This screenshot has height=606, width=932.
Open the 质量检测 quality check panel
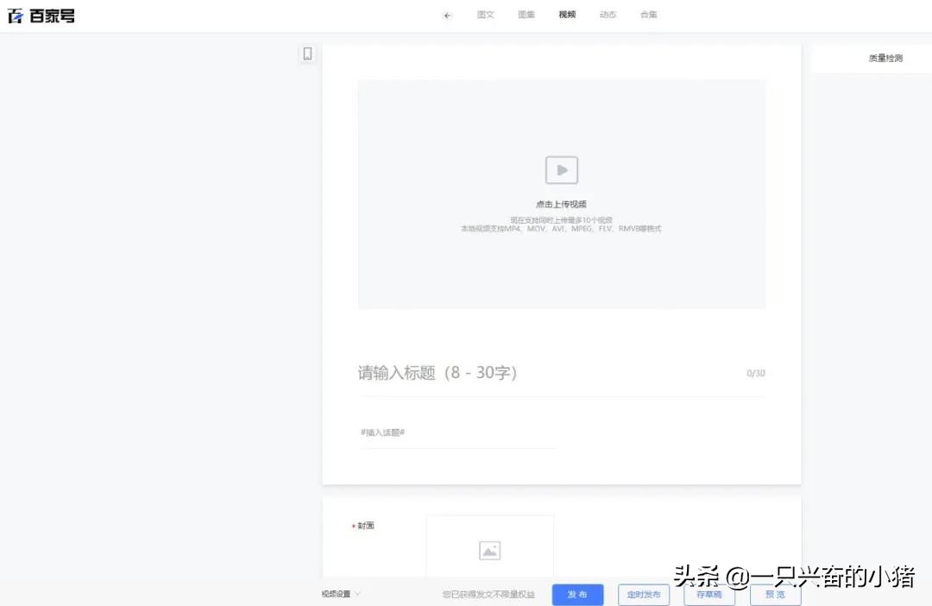885,57
